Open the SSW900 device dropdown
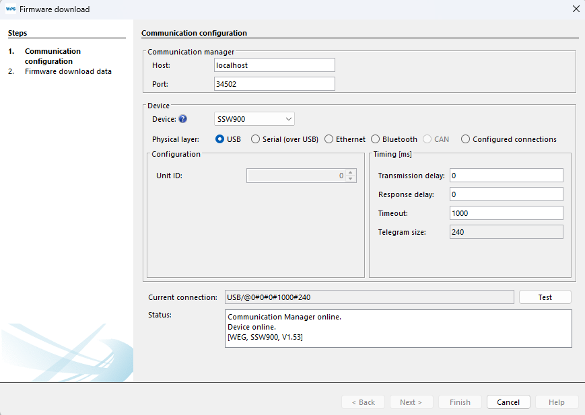 click(254, 119)
